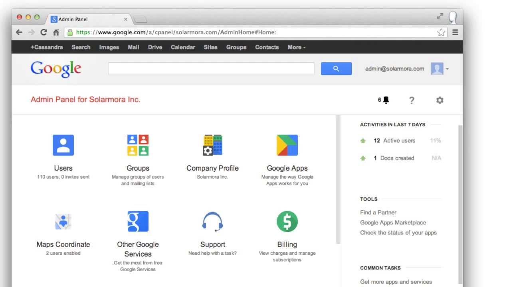Viewport: 511px width, 287px height.
Task: Click the browser back arrow
Action: 19,32
